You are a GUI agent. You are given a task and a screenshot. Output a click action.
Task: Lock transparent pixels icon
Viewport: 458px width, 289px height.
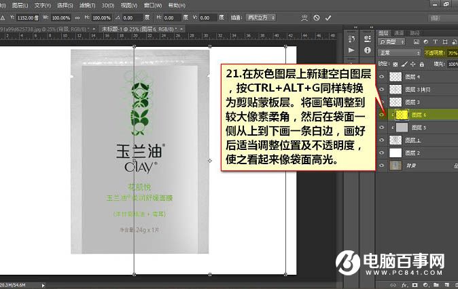coord(395,64)
